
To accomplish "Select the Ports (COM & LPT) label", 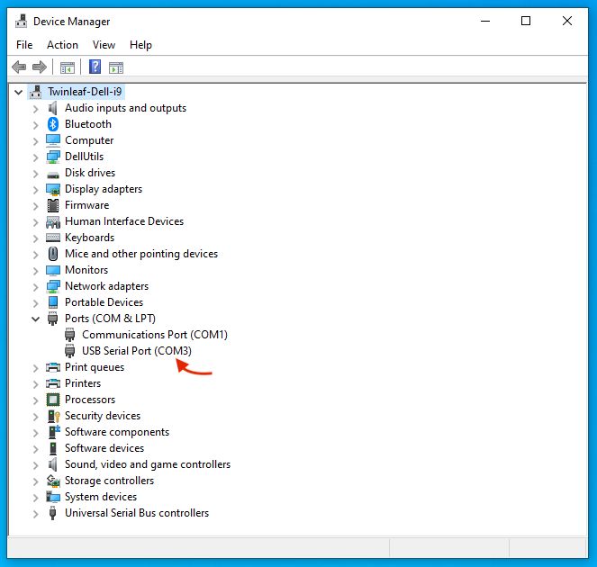I will click(x=110, y=319).
